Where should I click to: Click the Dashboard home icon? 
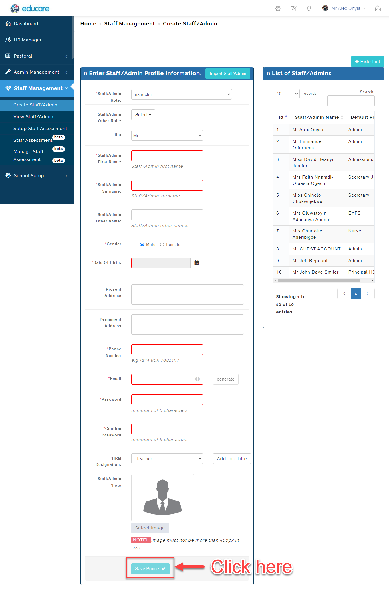(8, 23)
